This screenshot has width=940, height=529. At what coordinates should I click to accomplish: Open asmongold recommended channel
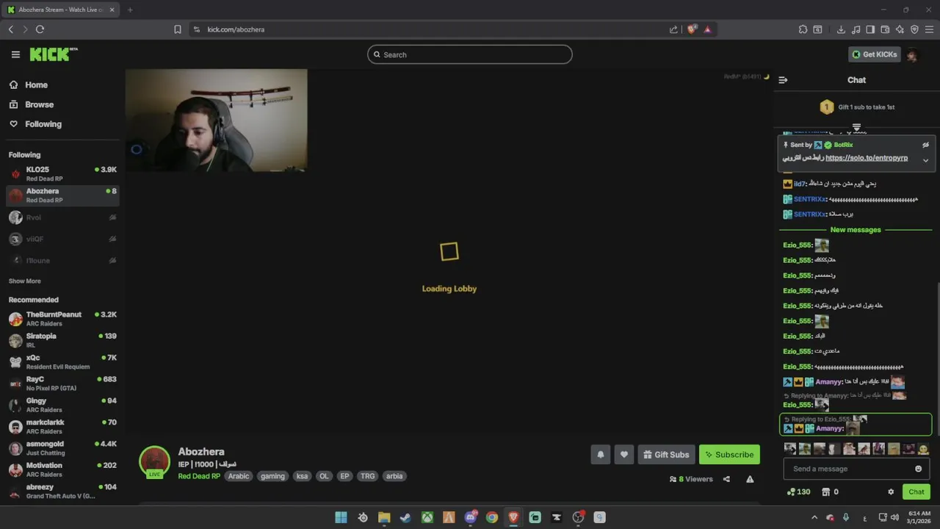[x=62, y=448]
